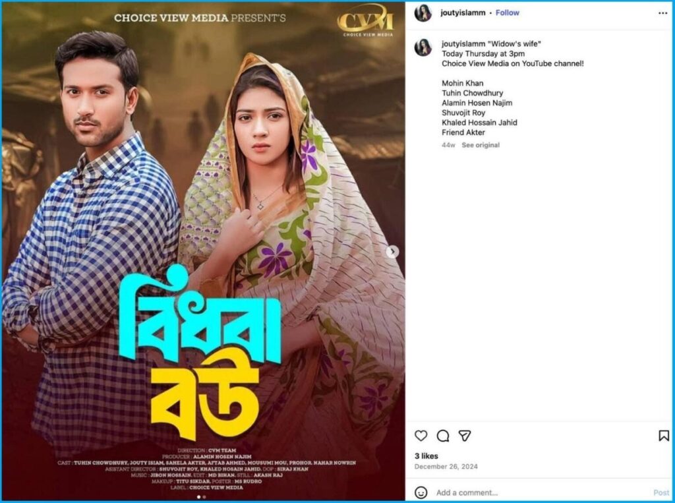Viewport: 675px width, 503px height.
Task: Open the emoji picker smiley icon
Action: (x=421, y=492)
